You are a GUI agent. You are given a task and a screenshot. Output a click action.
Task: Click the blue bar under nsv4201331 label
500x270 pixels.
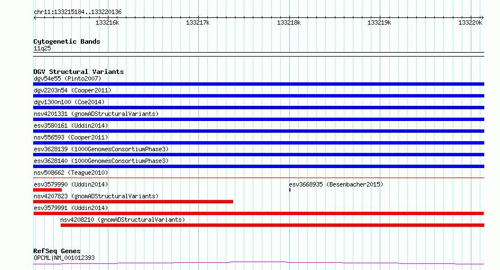(258, 119)
